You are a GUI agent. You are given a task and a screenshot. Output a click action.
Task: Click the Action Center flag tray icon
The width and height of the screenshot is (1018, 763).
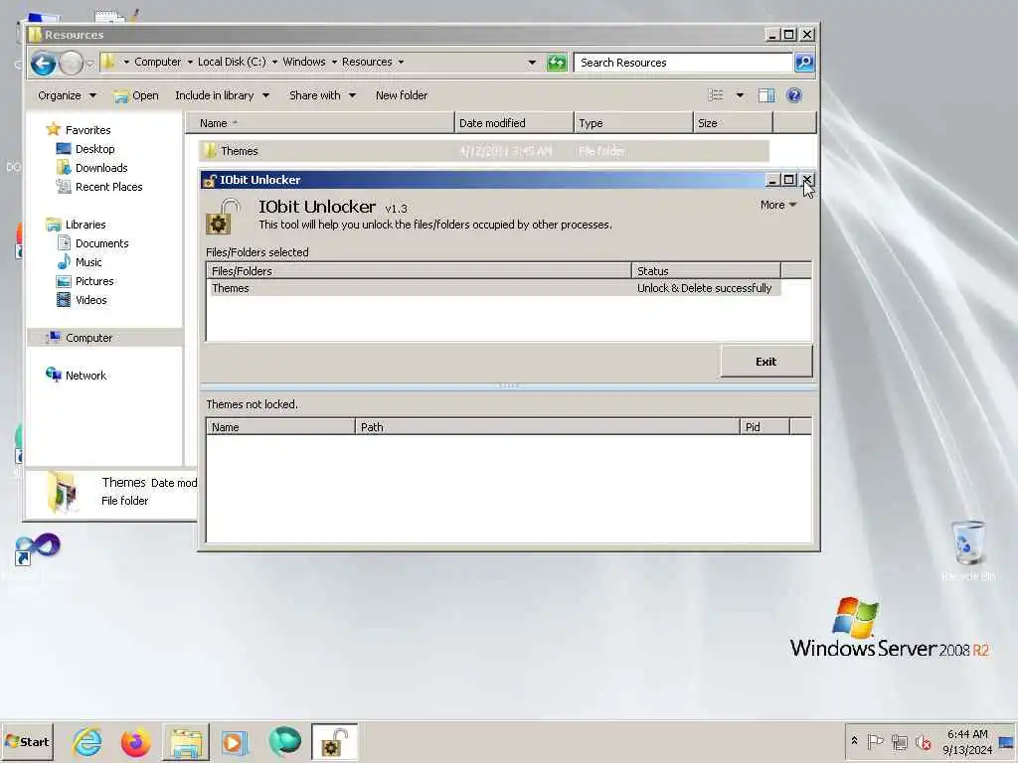pyautogui.click(x=875, y=741)
